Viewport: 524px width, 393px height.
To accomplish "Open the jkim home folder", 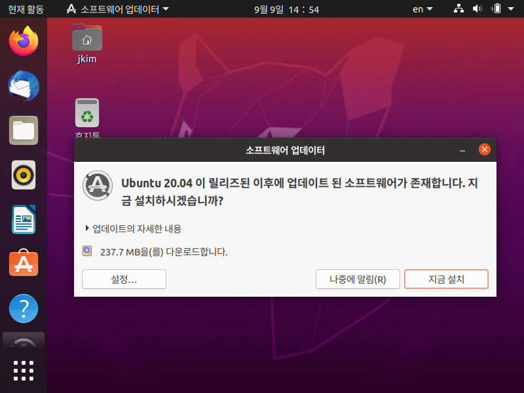I will pos(87,44).
